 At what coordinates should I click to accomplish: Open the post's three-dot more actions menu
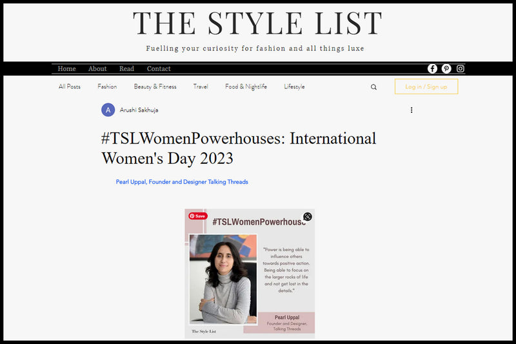(x=412, y=110)
